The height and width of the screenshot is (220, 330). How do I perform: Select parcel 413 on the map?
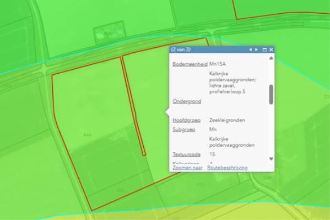[200, 185]
